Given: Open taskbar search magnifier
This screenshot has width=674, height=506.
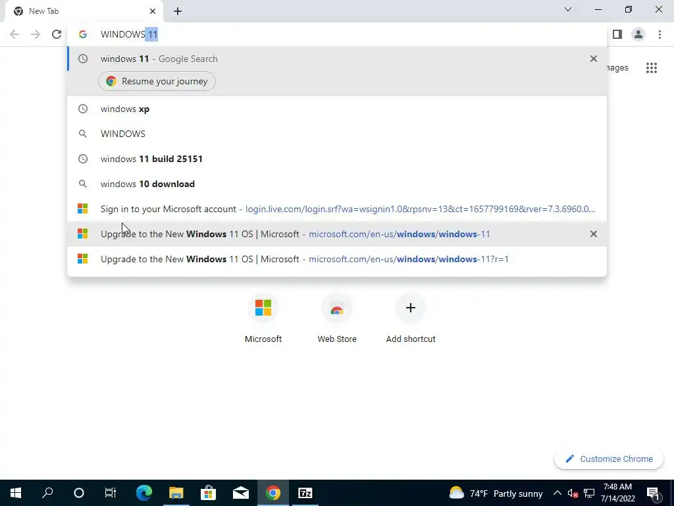Looking at the screenshot, I should [47, 493].
